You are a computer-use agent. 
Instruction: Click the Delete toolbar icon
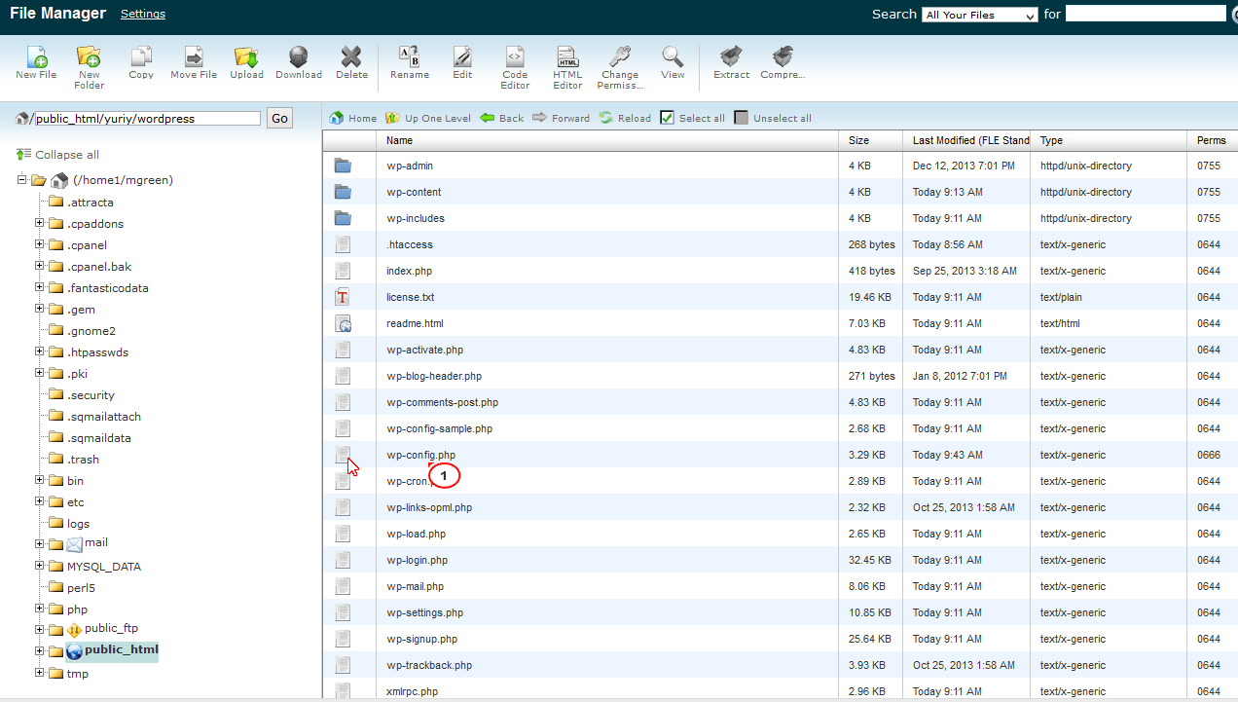[x=351, y=60]
